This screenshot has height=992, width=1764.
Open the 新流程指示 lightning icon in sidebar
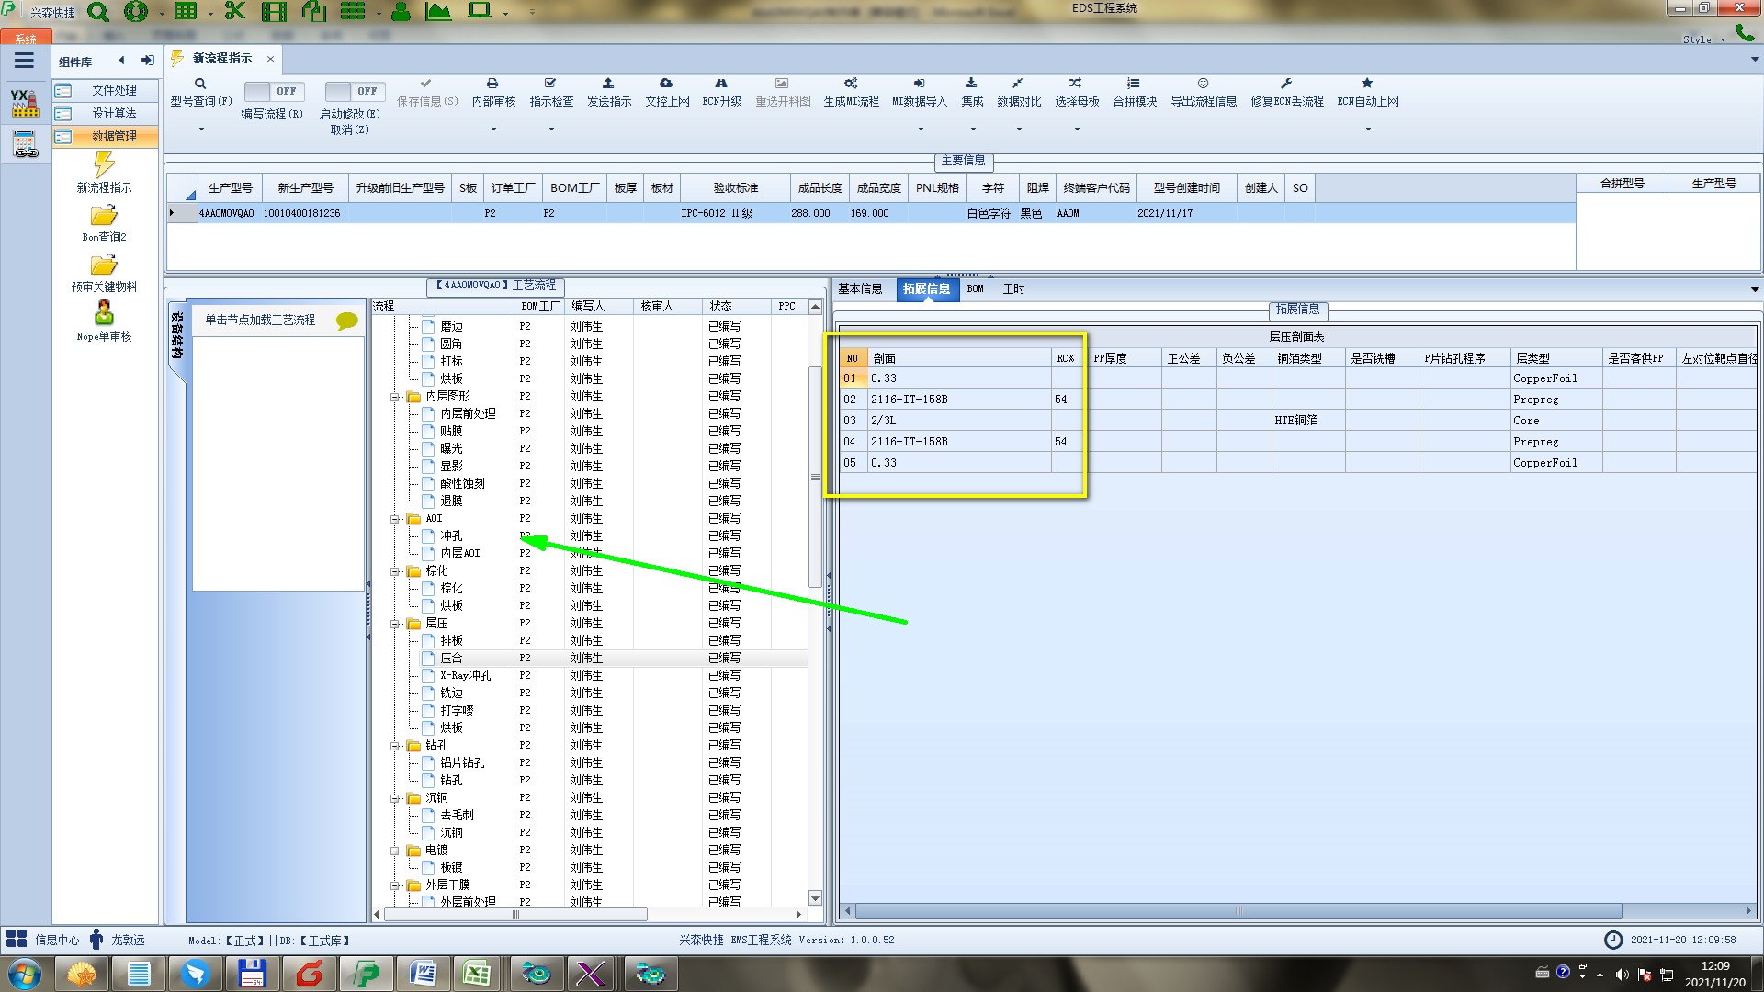[104, 165]
